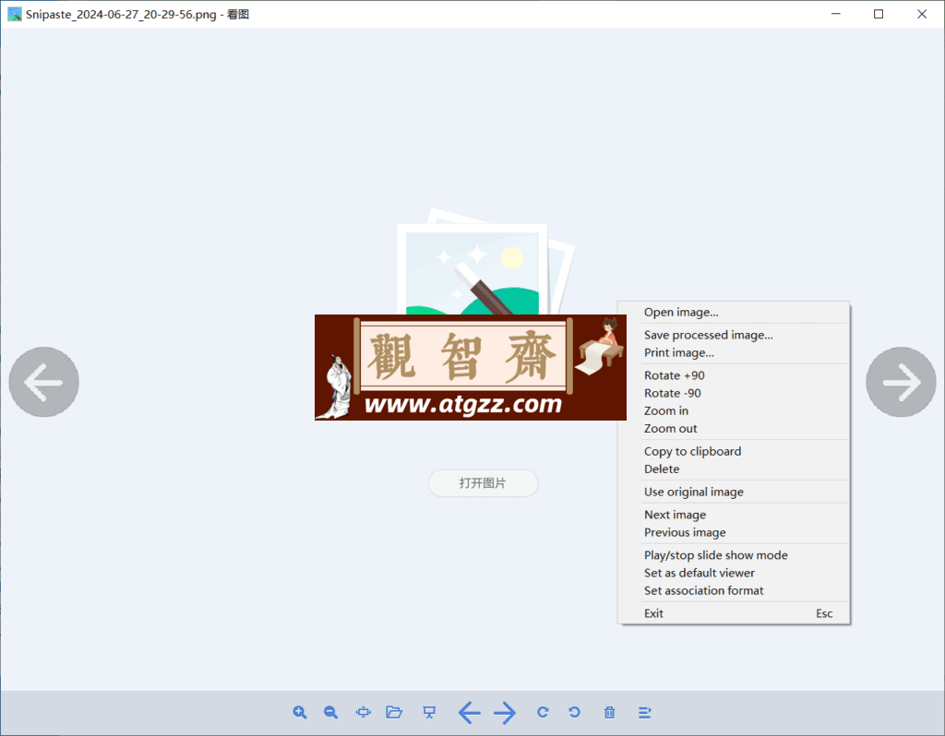
Task: Maximize the image viewer window
Action: coord(879,14)
